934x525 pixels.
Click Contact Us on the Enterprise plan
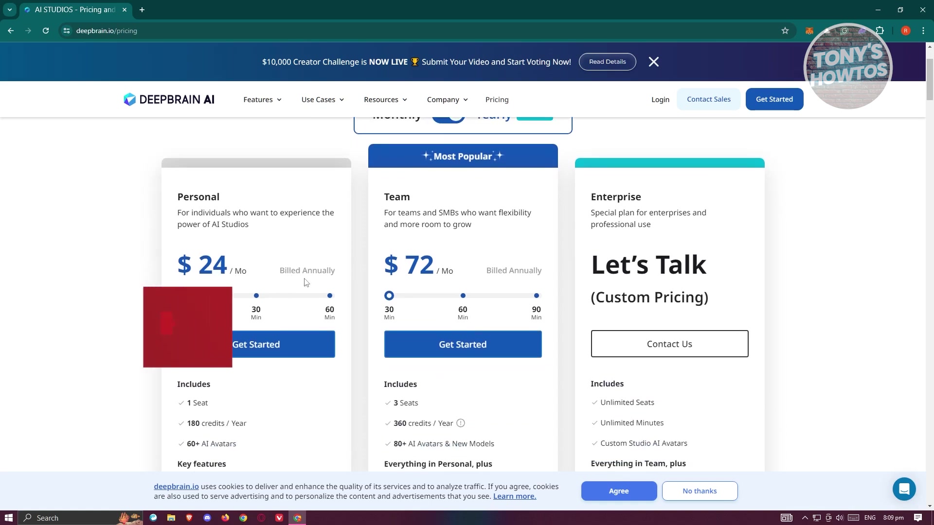pyautogui.click(x=669, y=344)
